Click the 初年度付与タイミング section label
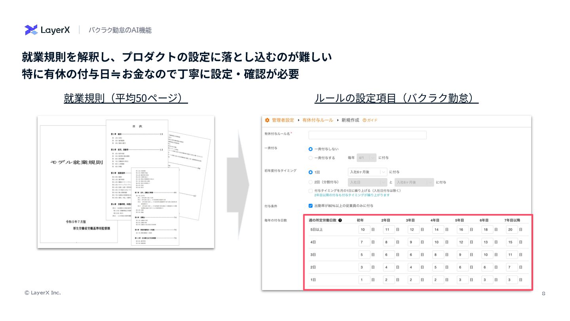The image size is (570, 321). [280, 170]
